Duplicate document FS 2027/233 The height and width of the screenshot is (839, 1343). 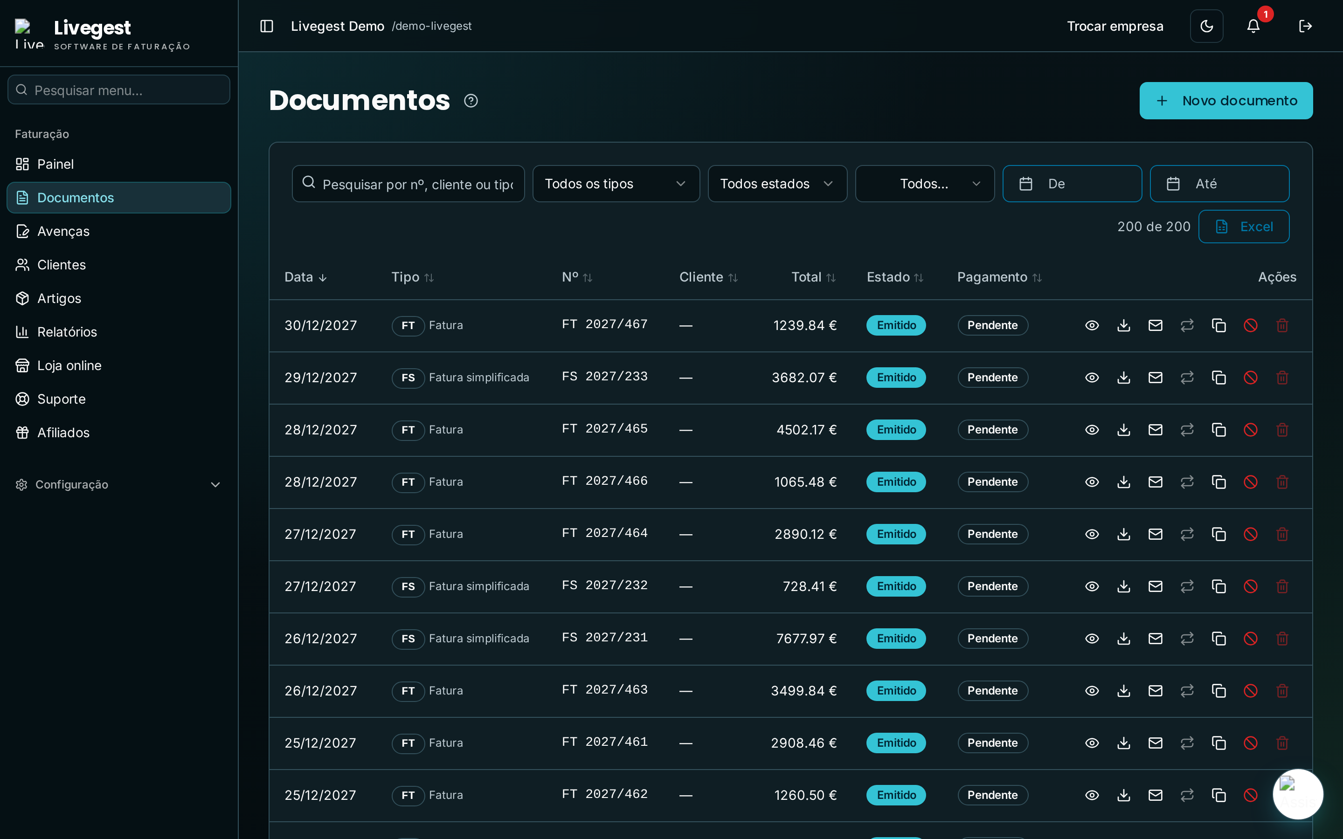[x=1218, y=378]
